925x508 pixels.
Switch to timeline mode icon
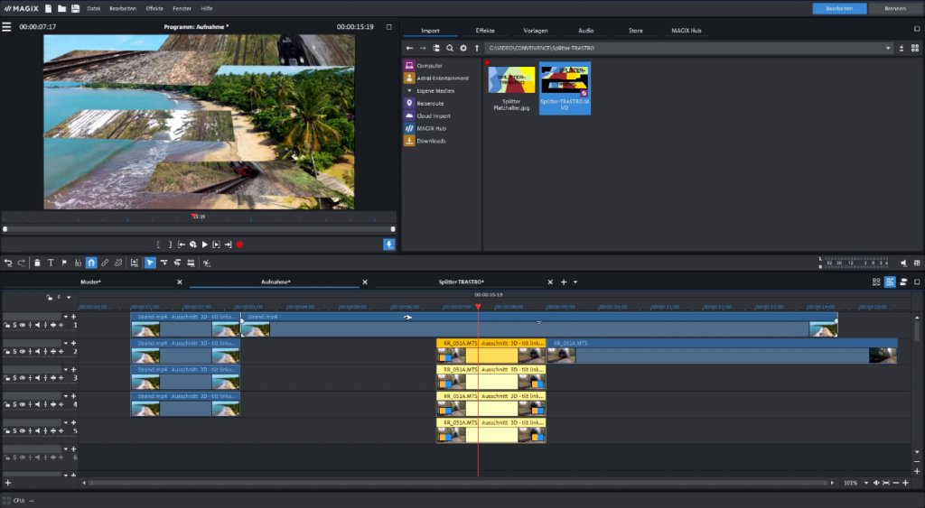890,282
